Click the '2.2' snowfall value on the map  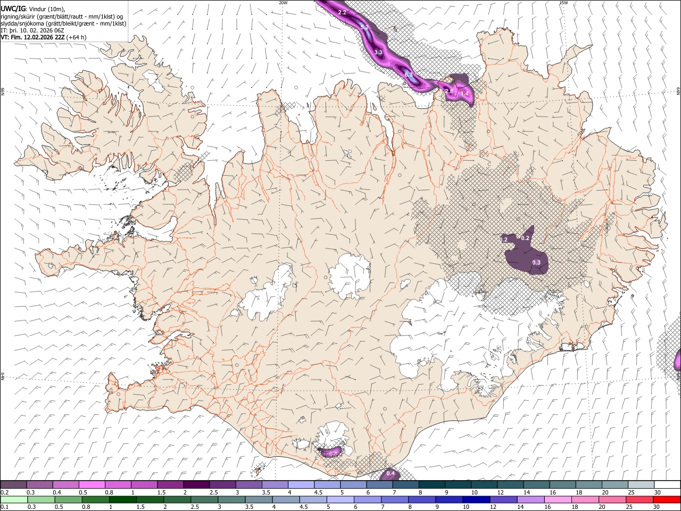[342, 12]
